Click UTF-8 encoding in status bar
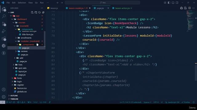The width and height of the screenshot is (197, 110). click(x=156, y=102)
